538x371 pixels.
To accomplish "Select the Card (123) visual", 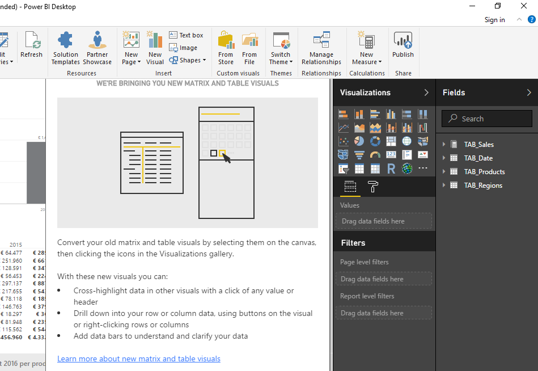I will (x=391, y=155).
